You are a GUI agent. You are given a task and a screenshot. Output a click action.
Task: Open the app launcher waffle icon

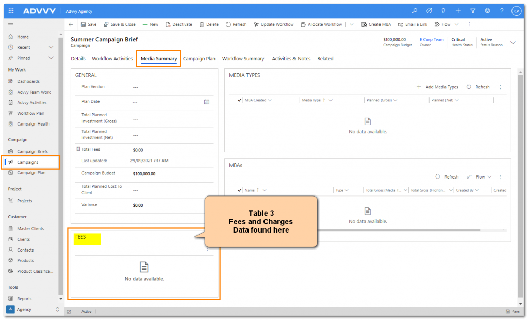tap(11, 11)
